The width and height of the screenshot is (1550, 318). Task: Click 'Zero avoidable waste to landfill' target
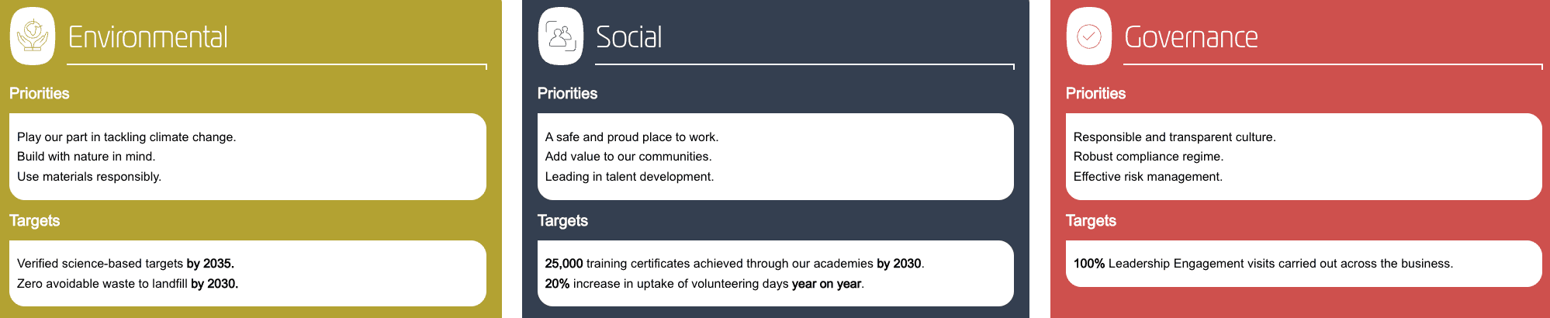(127, 283)
